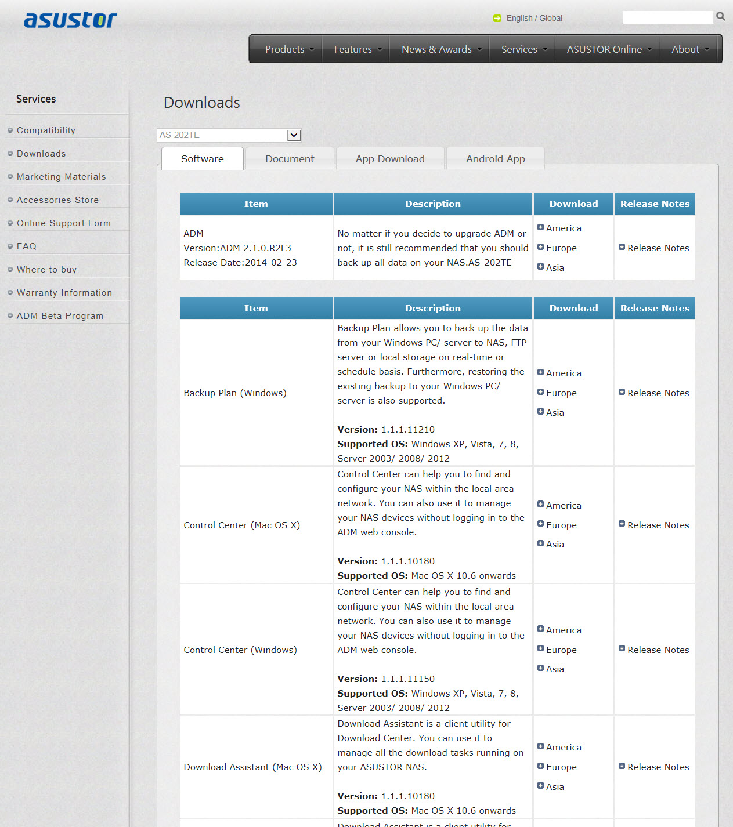Viewport: 733px width, 827px height.
Task: Download ADM from the America server
Action: 564,228
